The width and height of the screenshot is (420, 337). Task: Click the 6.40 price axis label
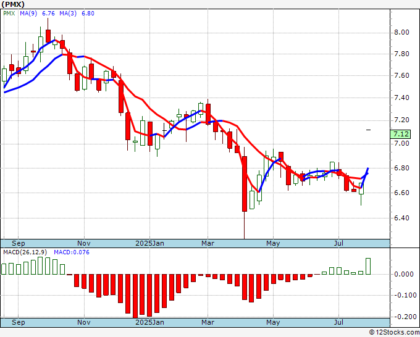(401, 218)
